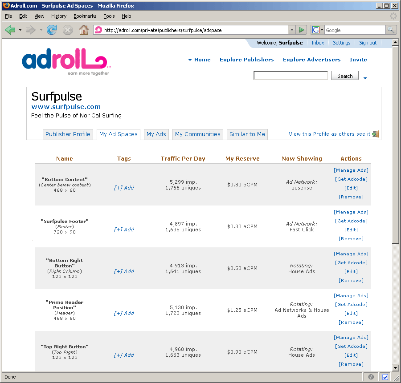The image size is (401, 383).
Task: Open the Bookmarks menu
Action: pyautogui.click(x=85, y=16)
